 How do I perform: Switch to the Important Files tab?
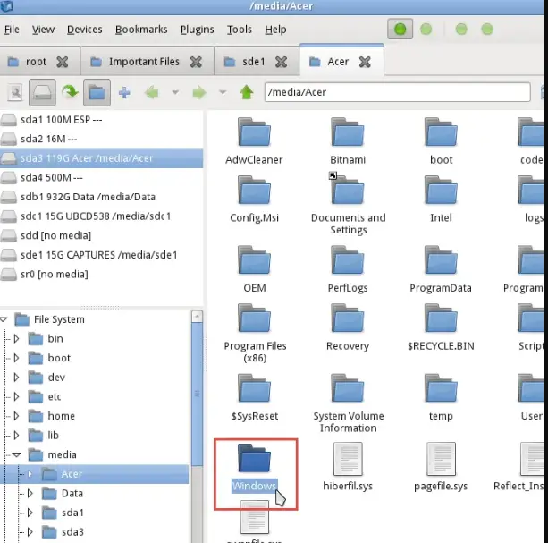click(x=144, y=62)
